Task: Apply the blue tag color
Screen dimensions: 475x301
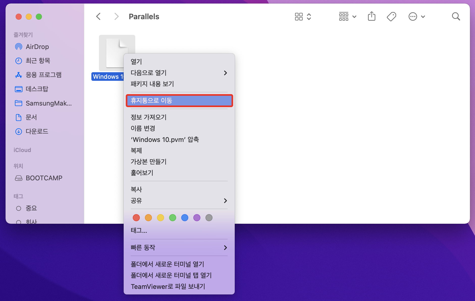Action: click(185, 218)
